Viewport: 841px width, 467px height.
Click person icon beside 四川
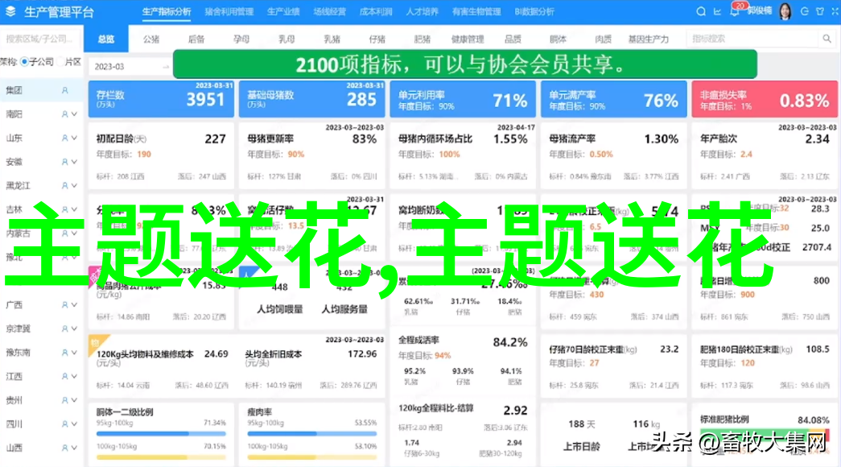65,424
